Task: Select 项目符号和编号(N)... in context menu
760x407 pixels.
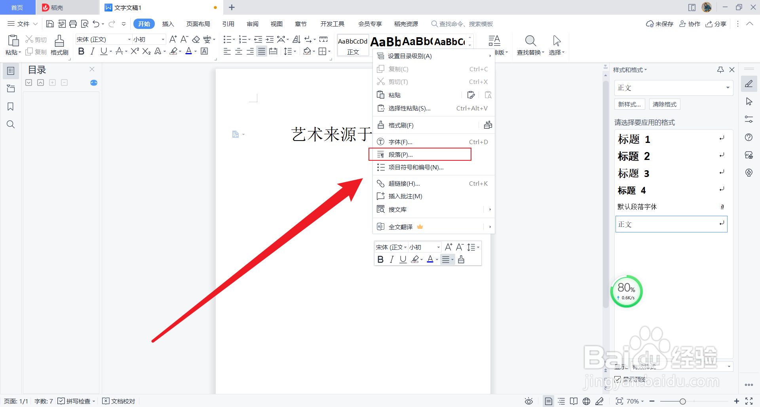Action: 433,167
